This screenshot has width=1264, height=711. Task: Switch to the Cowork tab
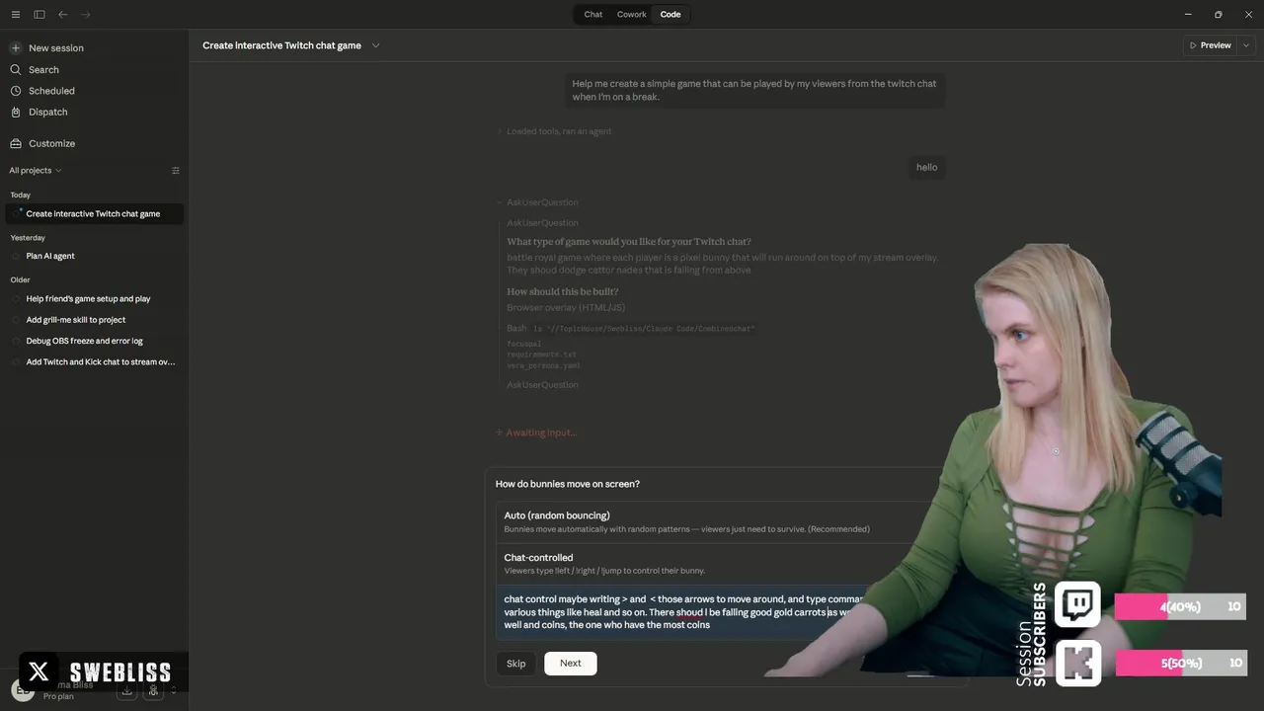coord(632,15)
